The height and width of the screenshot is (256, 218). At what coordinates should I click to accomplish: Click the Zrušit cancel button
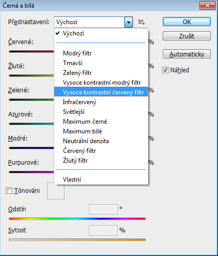[187, 36]
